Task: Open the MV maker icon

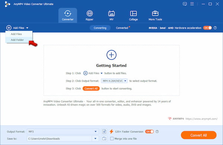Action: pos(111,13)
